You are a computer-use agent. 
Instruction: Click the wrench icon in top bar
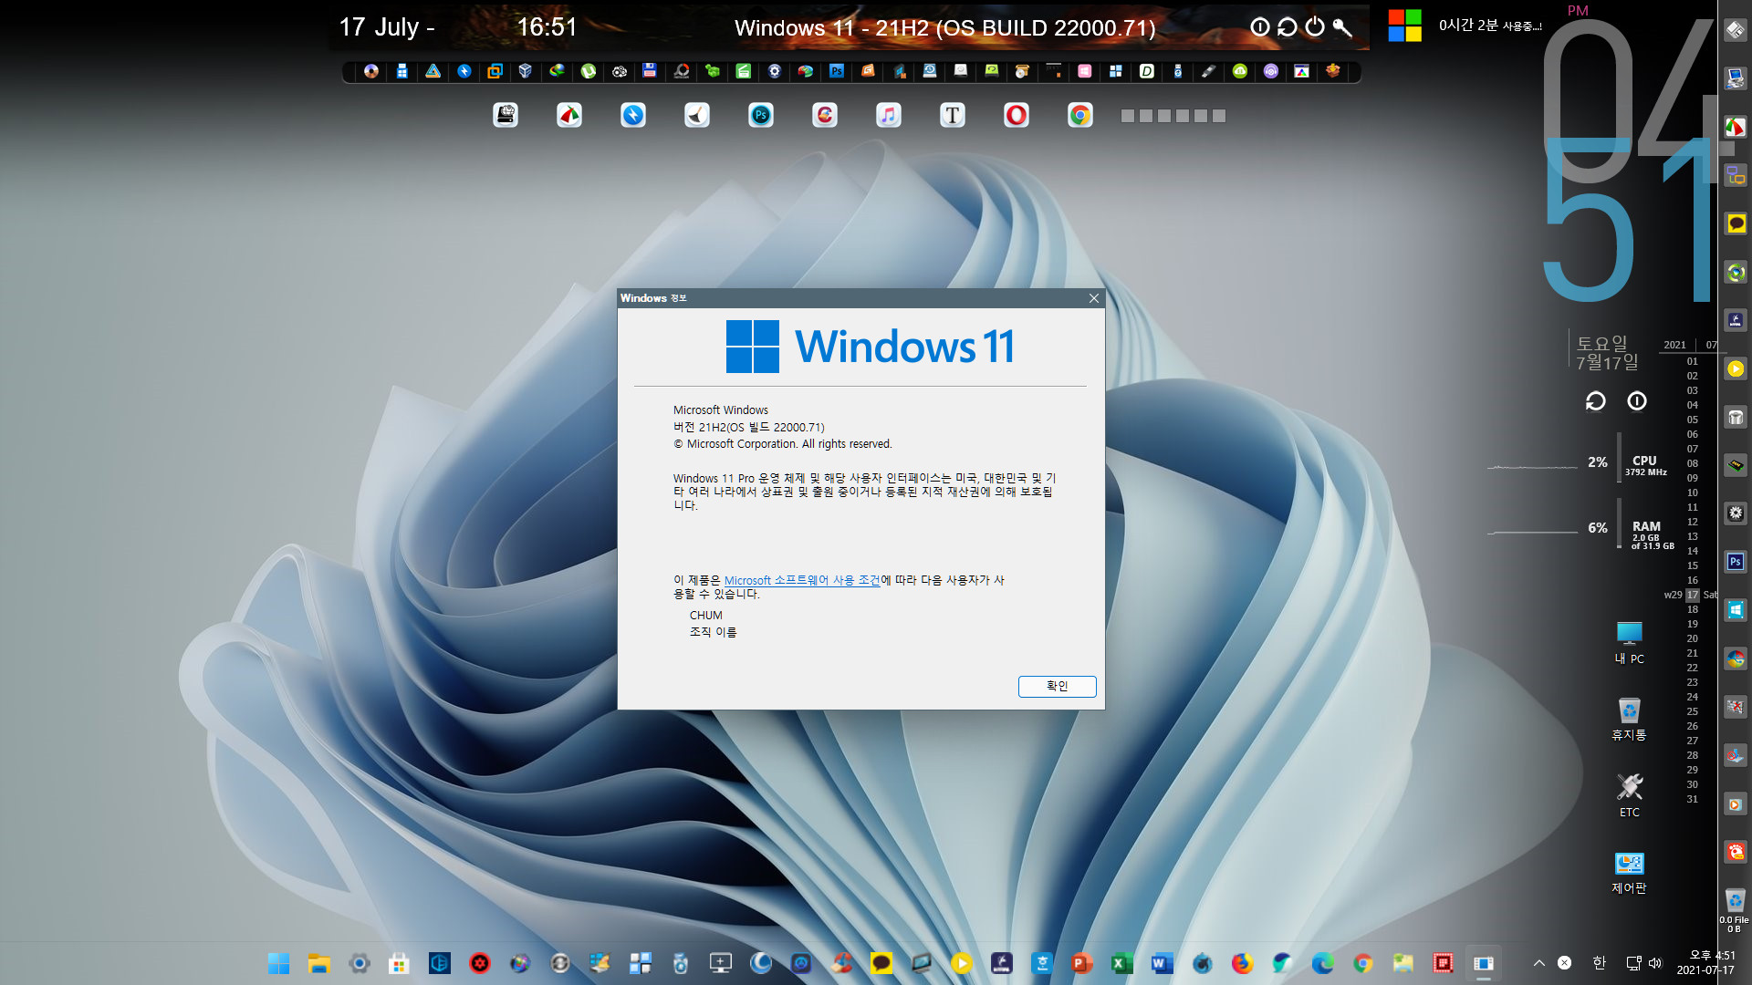(x=1342, y=27)
